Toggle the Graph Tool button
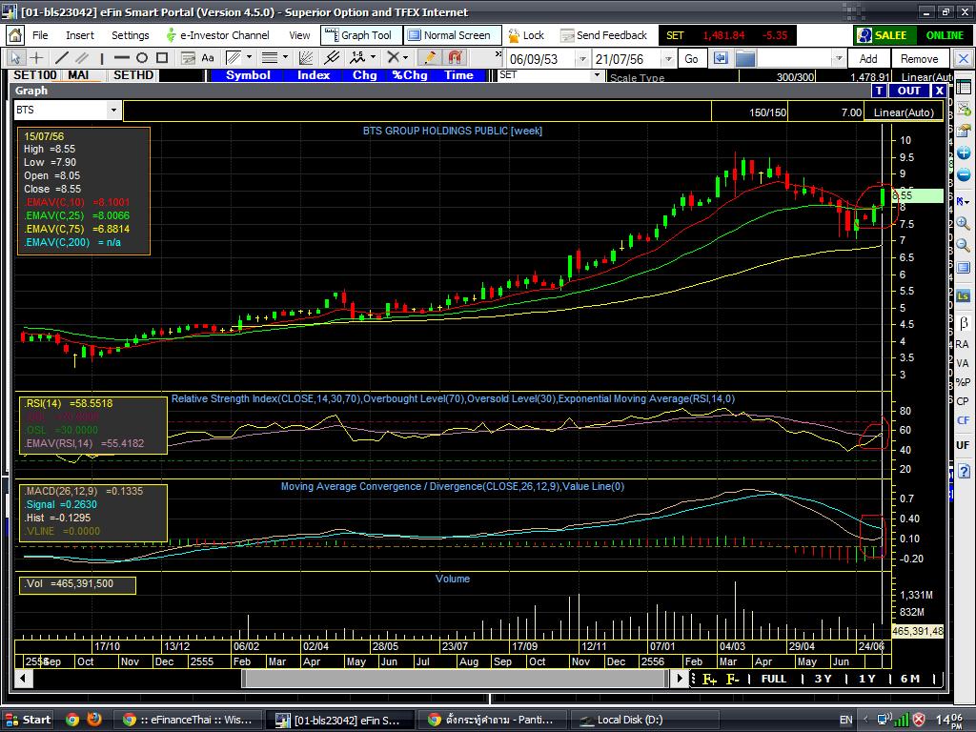 pos(361,35)
